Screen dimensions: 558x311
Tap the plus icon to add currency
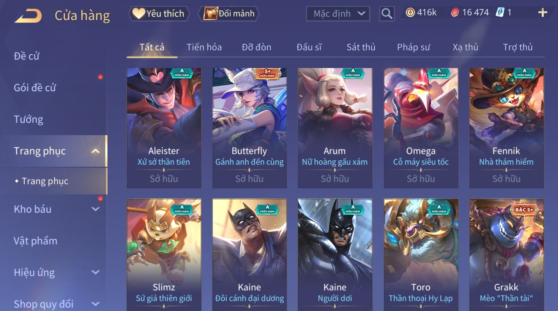(x=542, y=13)
